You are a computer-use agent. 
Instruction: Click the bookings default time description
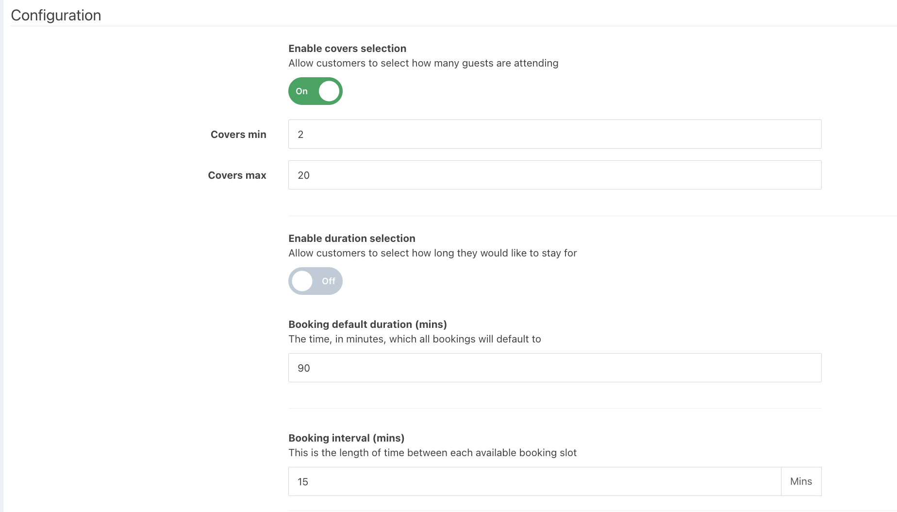(415, 339)
